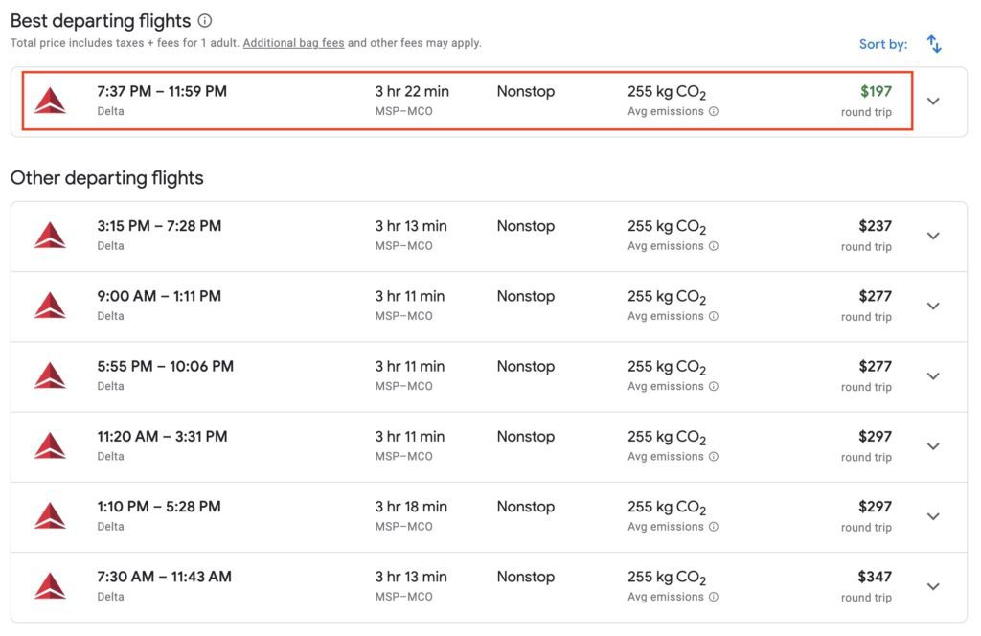Expand details for the 3:15 PM flight
The image size is (981, 636).
point(932,235)
